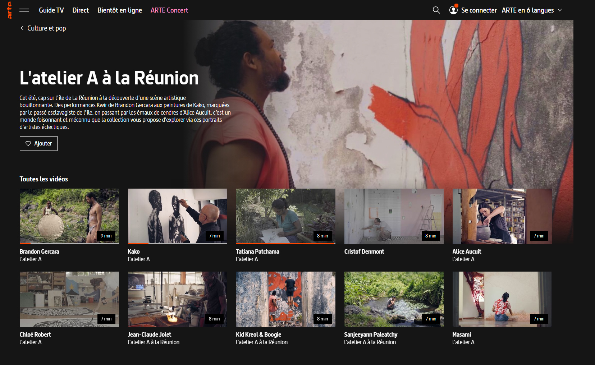Select the Alice Aucuit video thumbnail

click(x=502, y=216)
